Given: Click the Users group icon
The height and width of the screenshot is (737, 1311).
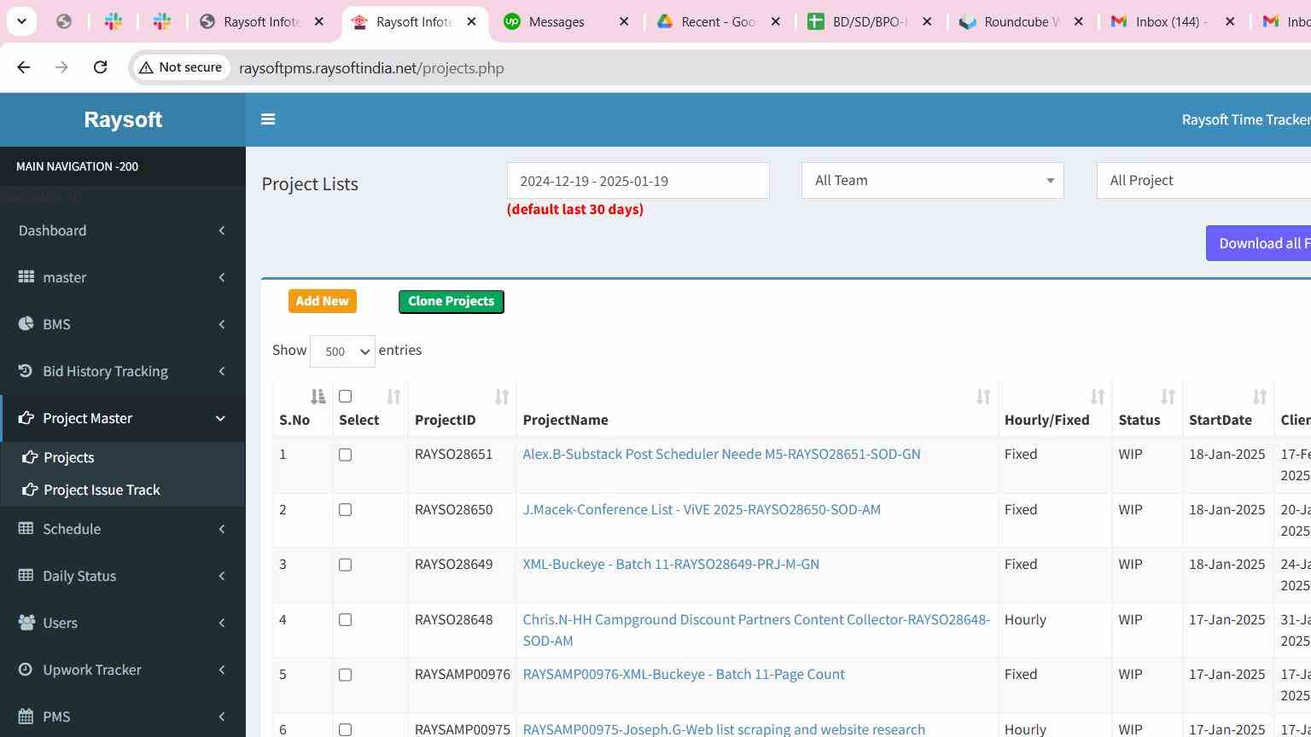Looking at the screenshot, I should coord(26,623).
